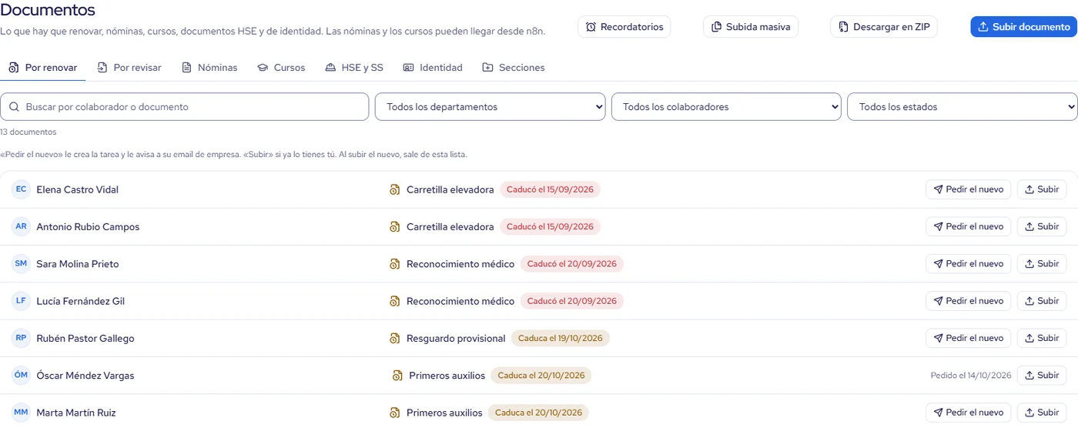
Task: Request new document for Rubén Pastor Gallego
Action: pos(969,338)
